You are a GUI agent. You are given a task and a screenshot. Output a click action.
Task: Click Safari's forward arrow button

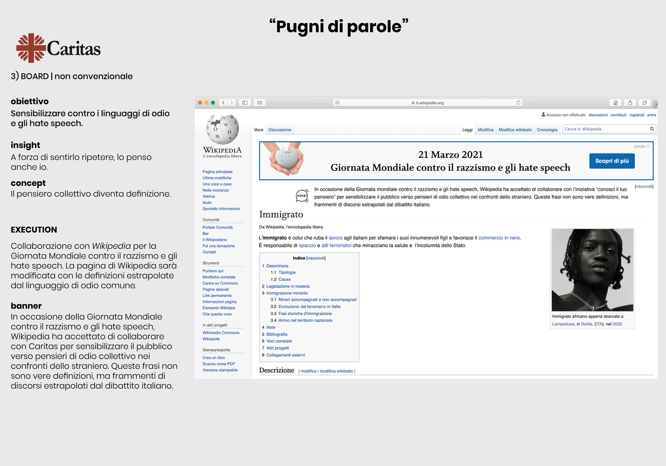(232, 103)
